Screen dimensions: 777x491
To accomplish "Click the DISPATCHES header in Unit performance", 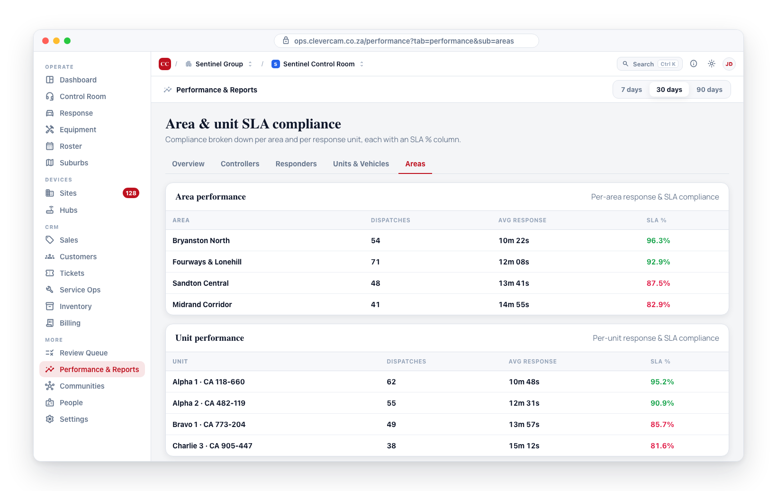I will [x=406, y=361].
